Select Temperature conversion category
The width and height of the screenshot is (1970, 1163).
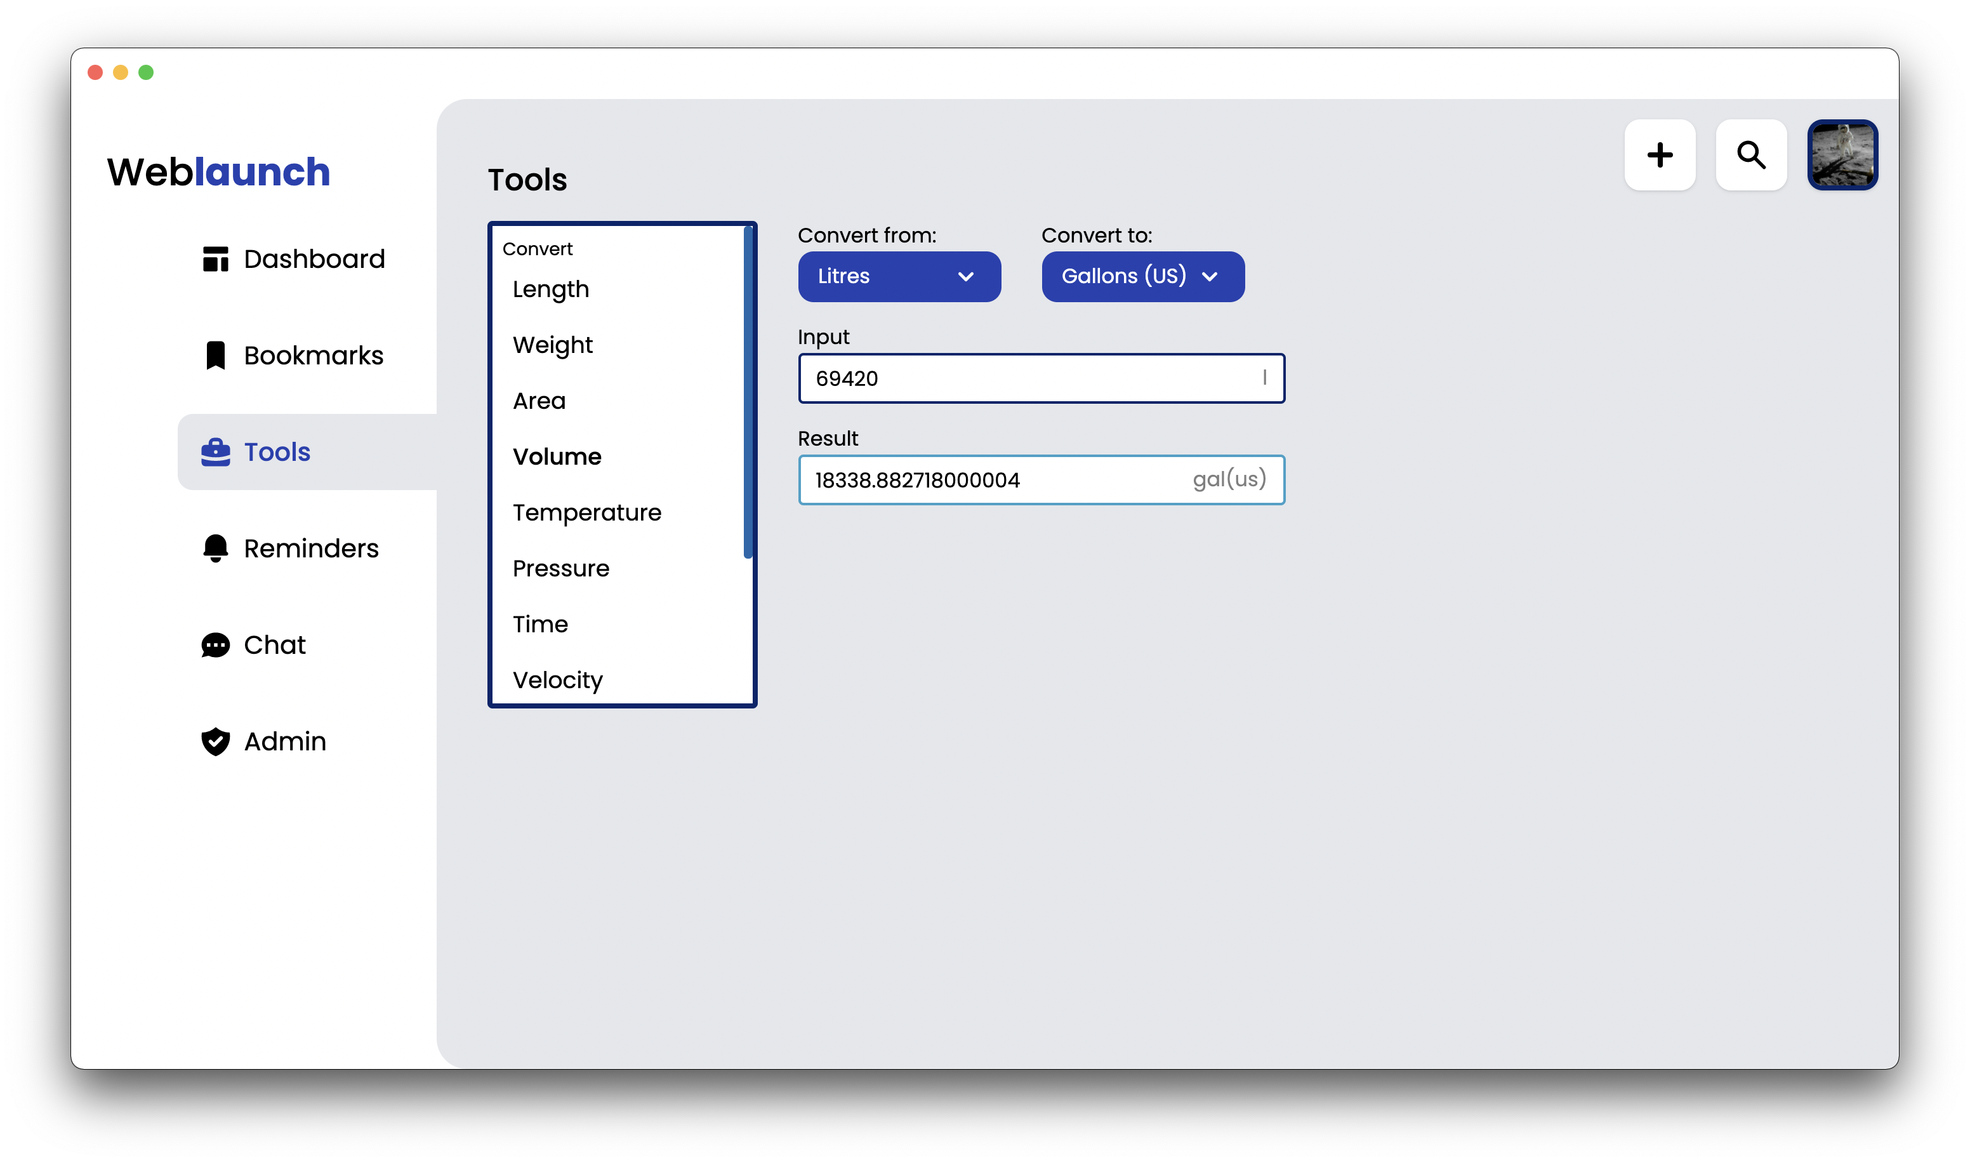point(586,512)
